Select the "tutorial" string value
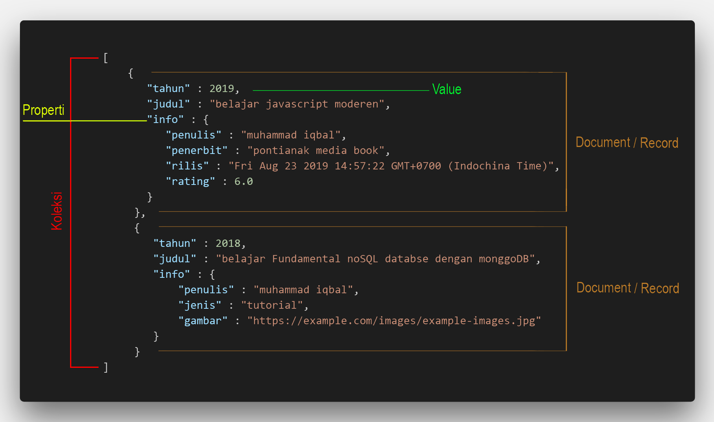This screenshot has width=714, height=422. pyautogui.click(x=272, y=306)
